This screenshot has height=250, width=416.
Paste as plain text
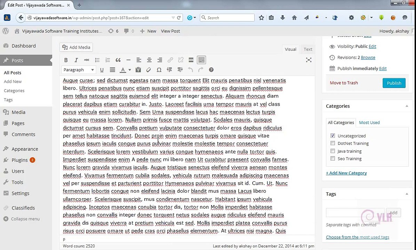(x=138, y=70)
